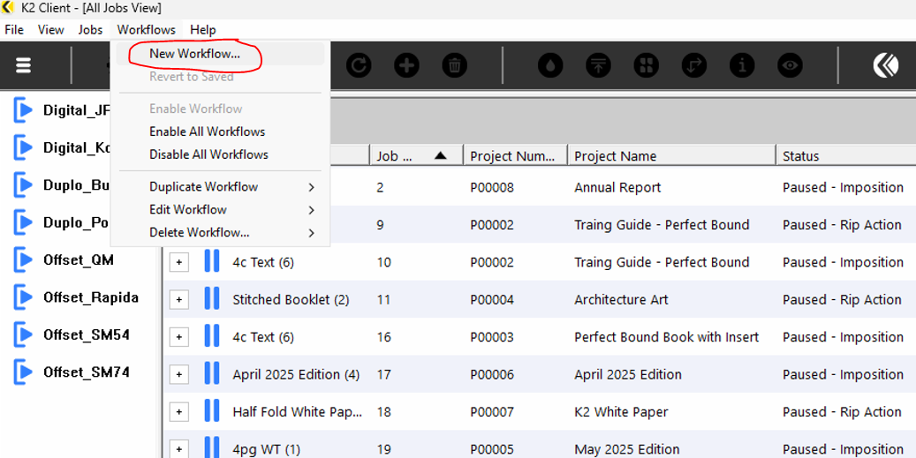Click the Offset_QM workflow arrow icon
The width and height of the screenshot is (916, 458).
(x=23, y=260)
